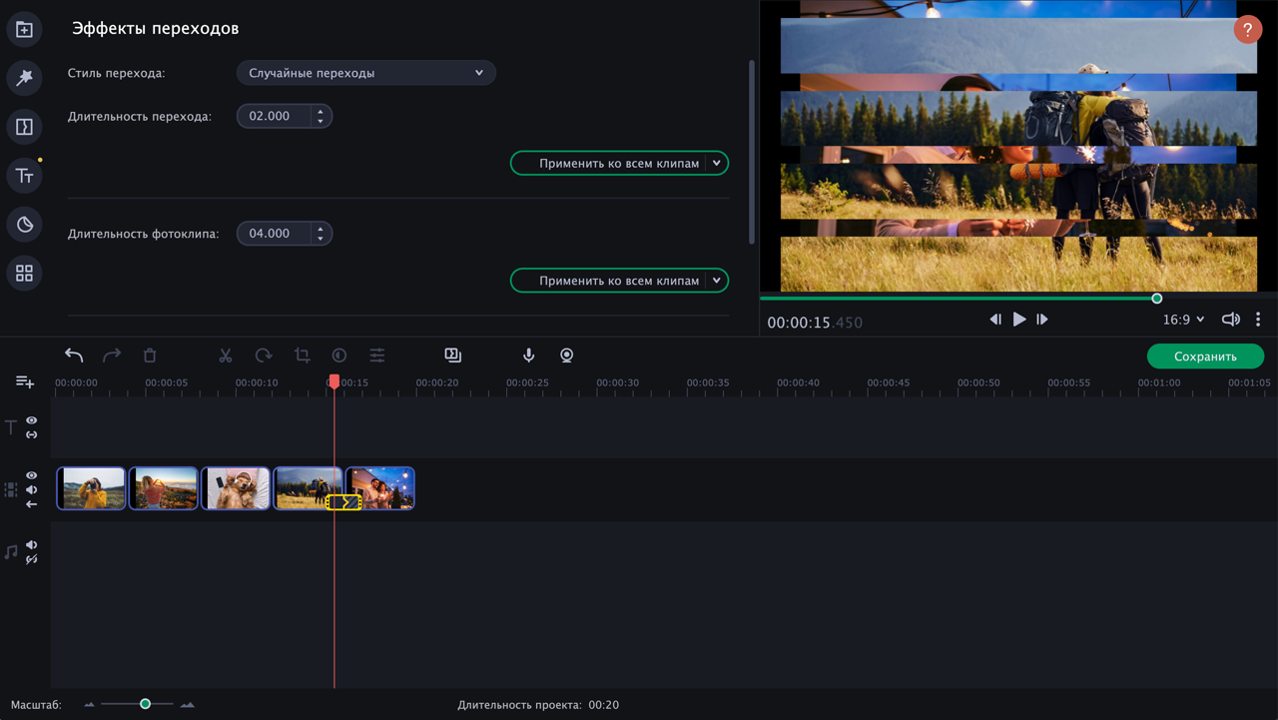Open the Help question mark button

click(1247, 30)
